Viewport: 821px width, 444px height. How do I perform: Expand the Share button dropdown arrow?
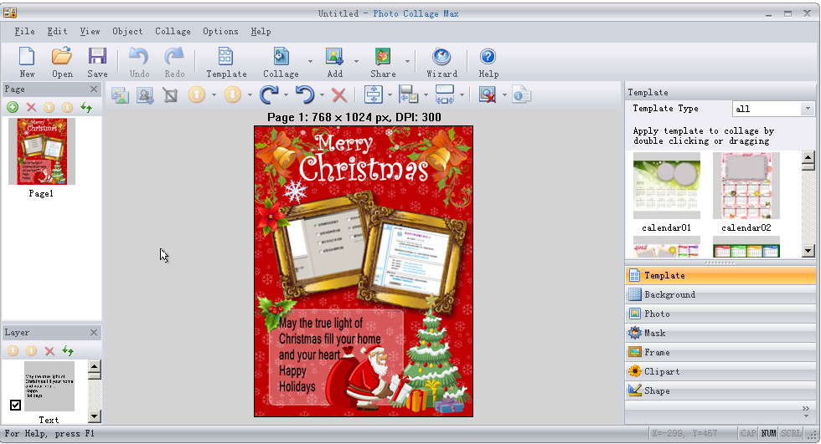click(406, 62)
